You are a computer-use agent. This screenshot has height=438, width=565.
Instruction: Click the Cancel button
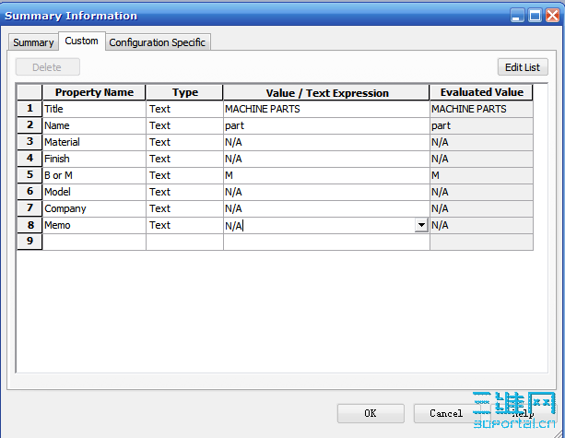pos(446,413)
